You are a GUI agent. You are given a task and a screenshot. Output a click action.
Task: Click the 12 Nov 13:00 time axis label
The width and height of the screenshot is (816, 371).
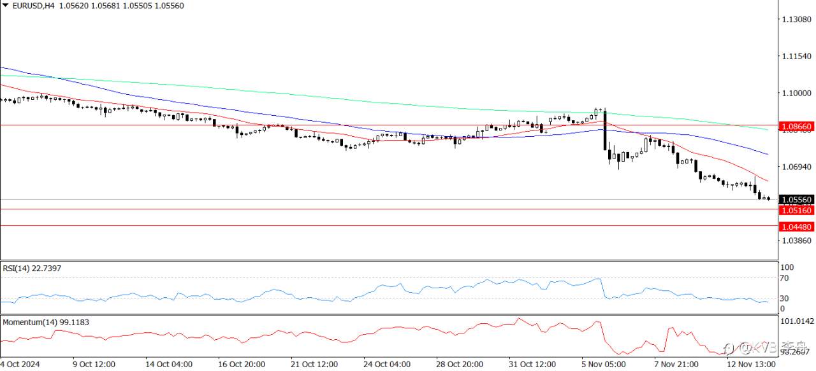coord(750,364)
